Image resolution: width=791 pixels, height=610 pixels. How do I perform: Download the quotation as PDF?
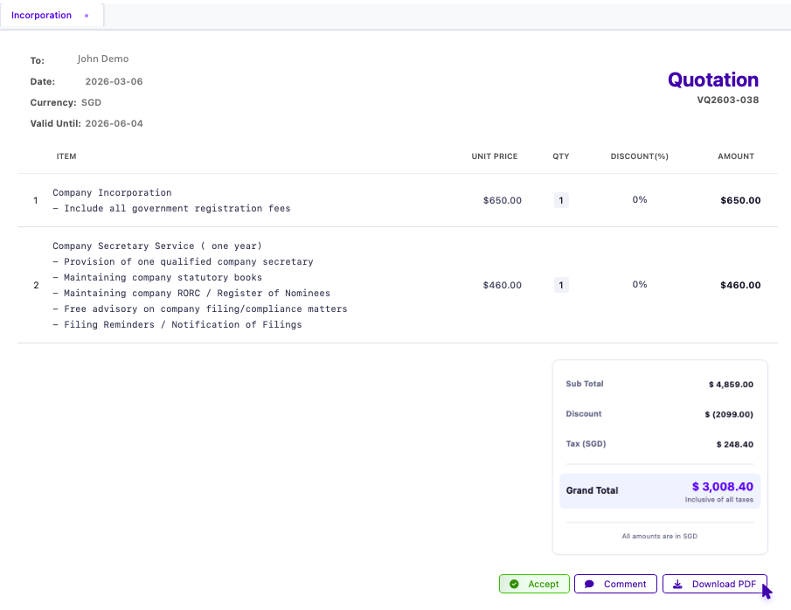tap(714, 584)
